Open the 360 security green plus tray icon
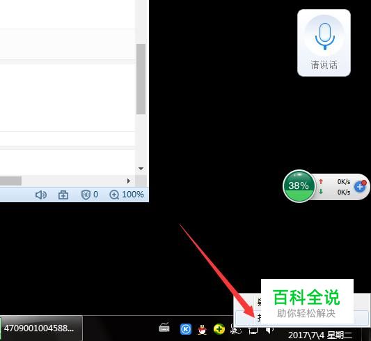371x341 pixels. tap(219, 329)
